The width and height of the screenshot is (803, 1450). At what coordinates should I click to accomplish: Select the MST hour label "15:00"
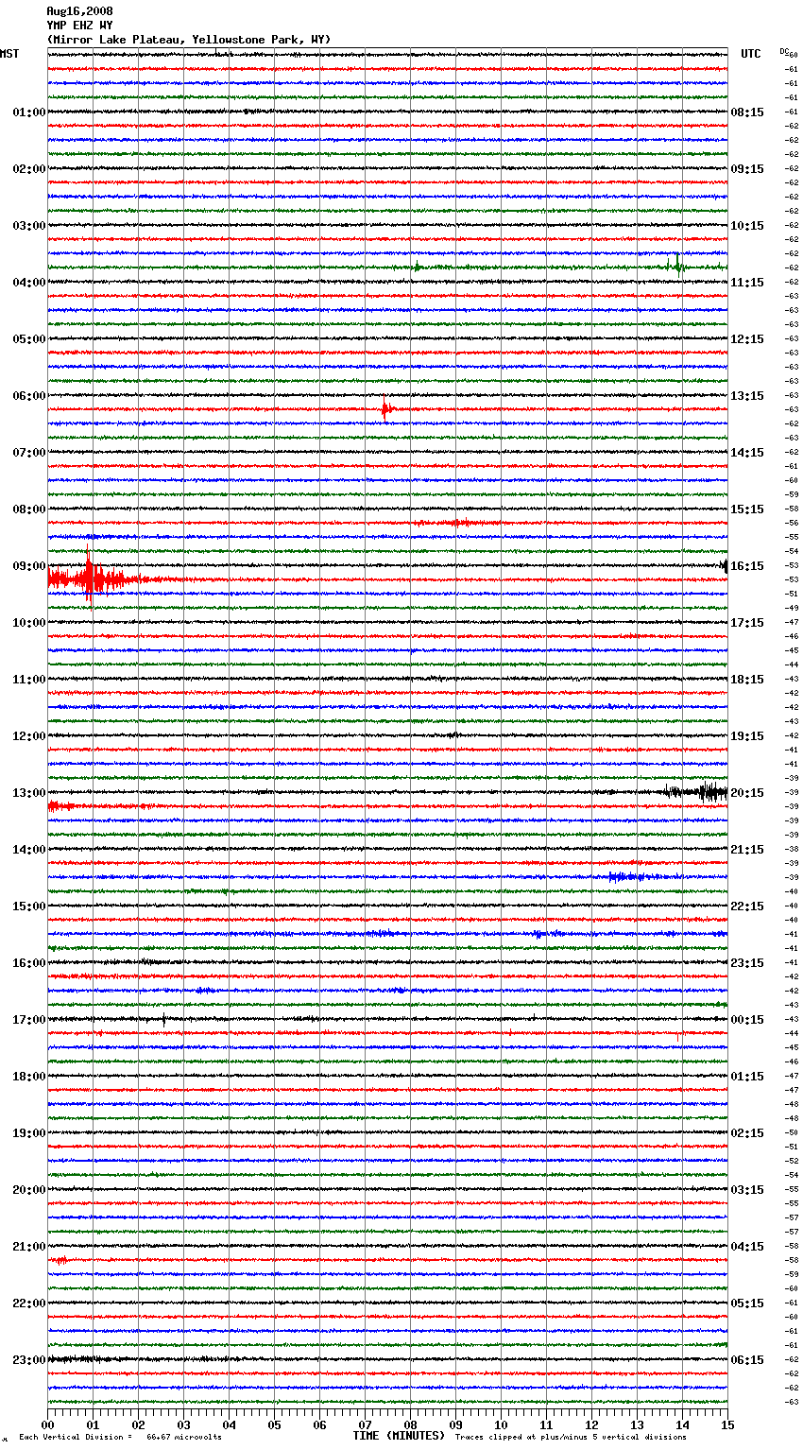[x=28, y=906]
